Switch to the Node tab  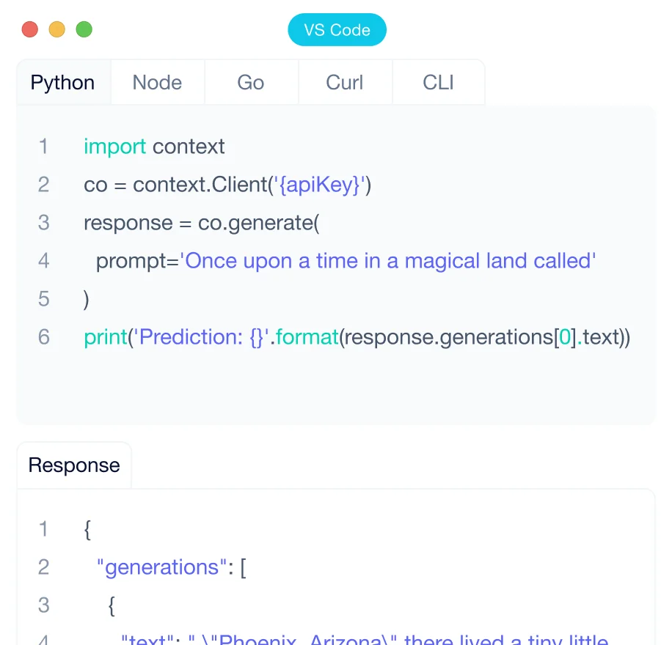click(x=157, y=82)
